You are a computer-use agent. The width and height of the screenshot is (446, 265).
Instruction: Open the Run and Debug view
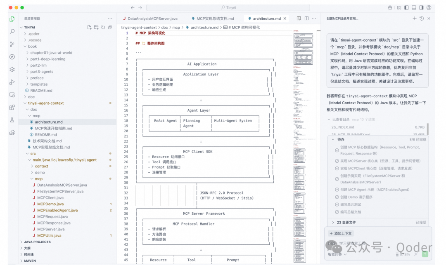pyautogui.click(x=12, y=82)
